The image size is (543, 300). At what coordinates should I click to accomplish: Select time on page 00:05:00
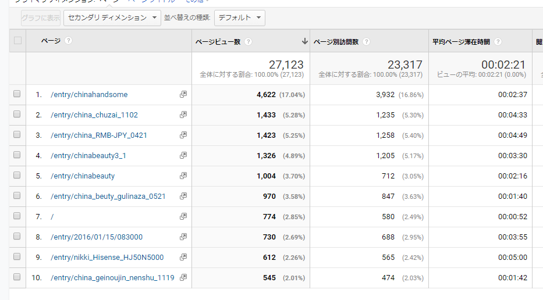513,258
